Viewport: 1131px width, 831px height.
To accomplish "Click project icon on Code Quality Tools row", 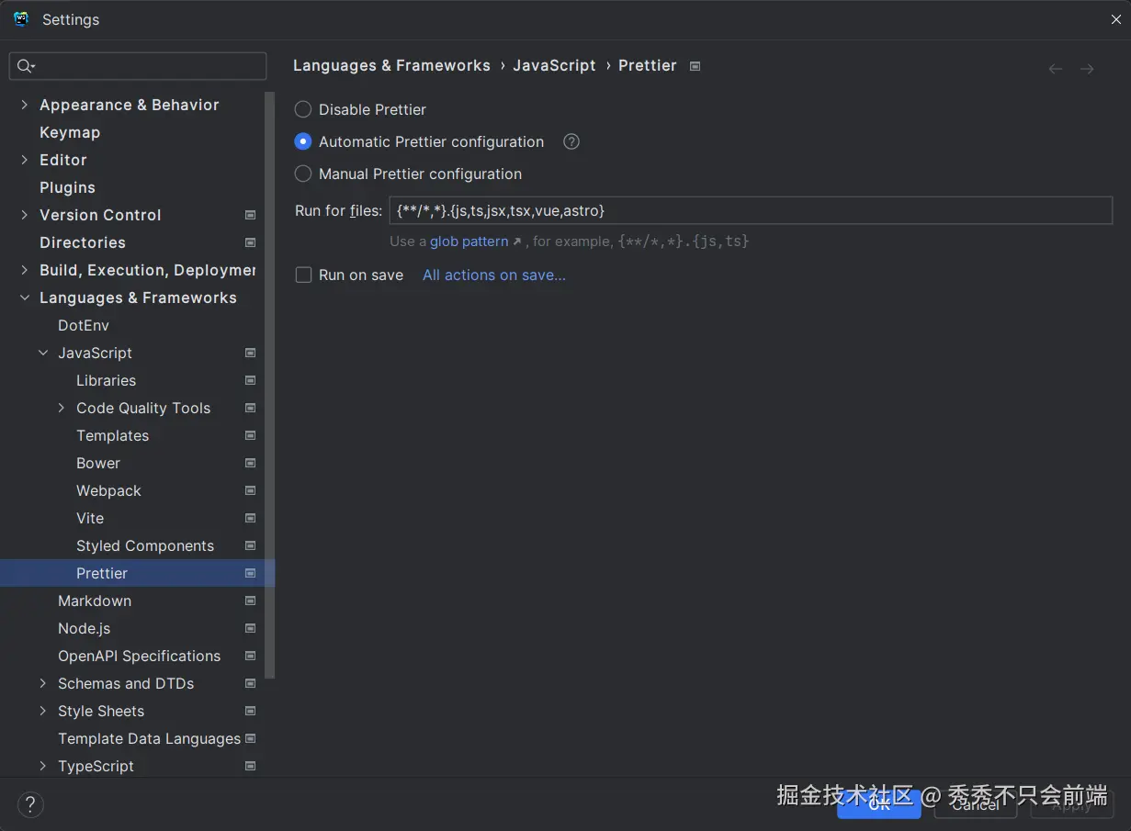I will click(x=250, y=408).
